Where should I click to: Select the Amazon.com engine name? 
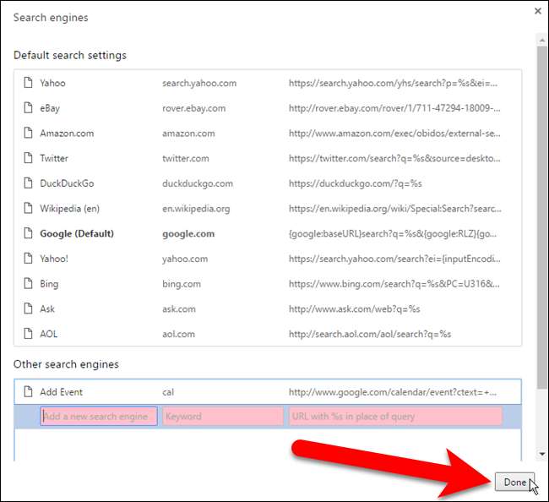point(67,134)
